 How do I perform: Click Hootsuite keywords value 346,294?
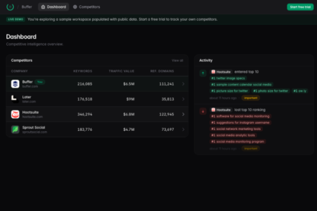pyautogui.click(x=85, y=114)
